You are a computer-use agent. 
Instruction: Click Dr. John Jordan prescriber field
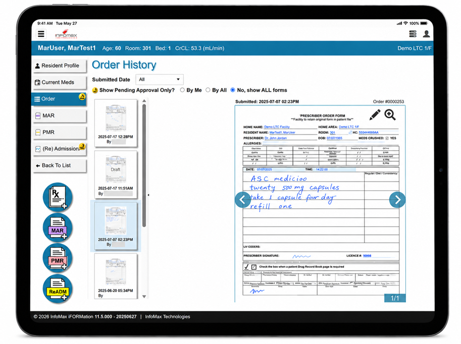click(x=276, y=138)
